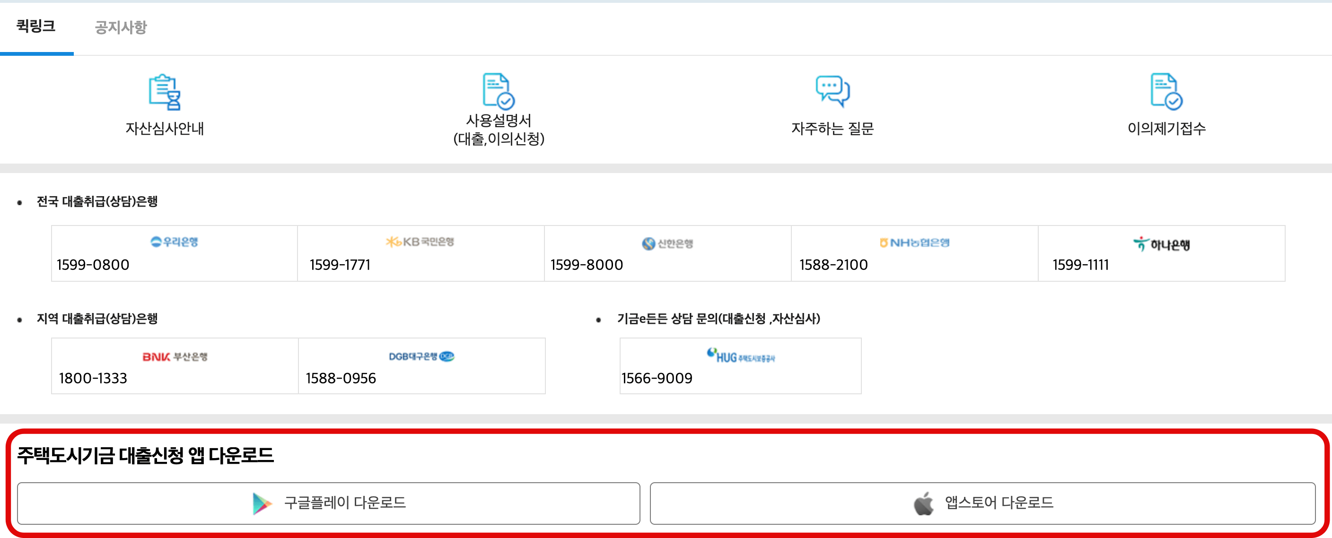Switch to the 퀵링크 tab
1332x538 pixels.
[x=35, y=26]
